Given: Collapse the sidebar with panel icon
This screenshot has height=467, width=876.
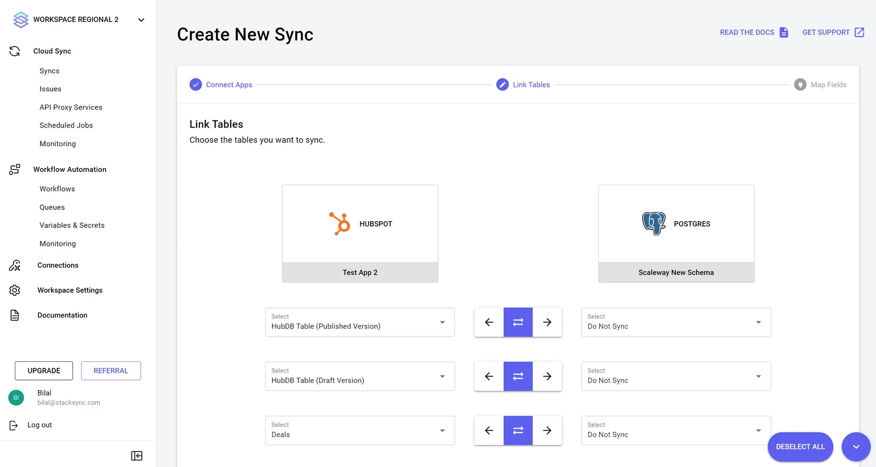Looking at the screenshot, I should pos(137,456).
